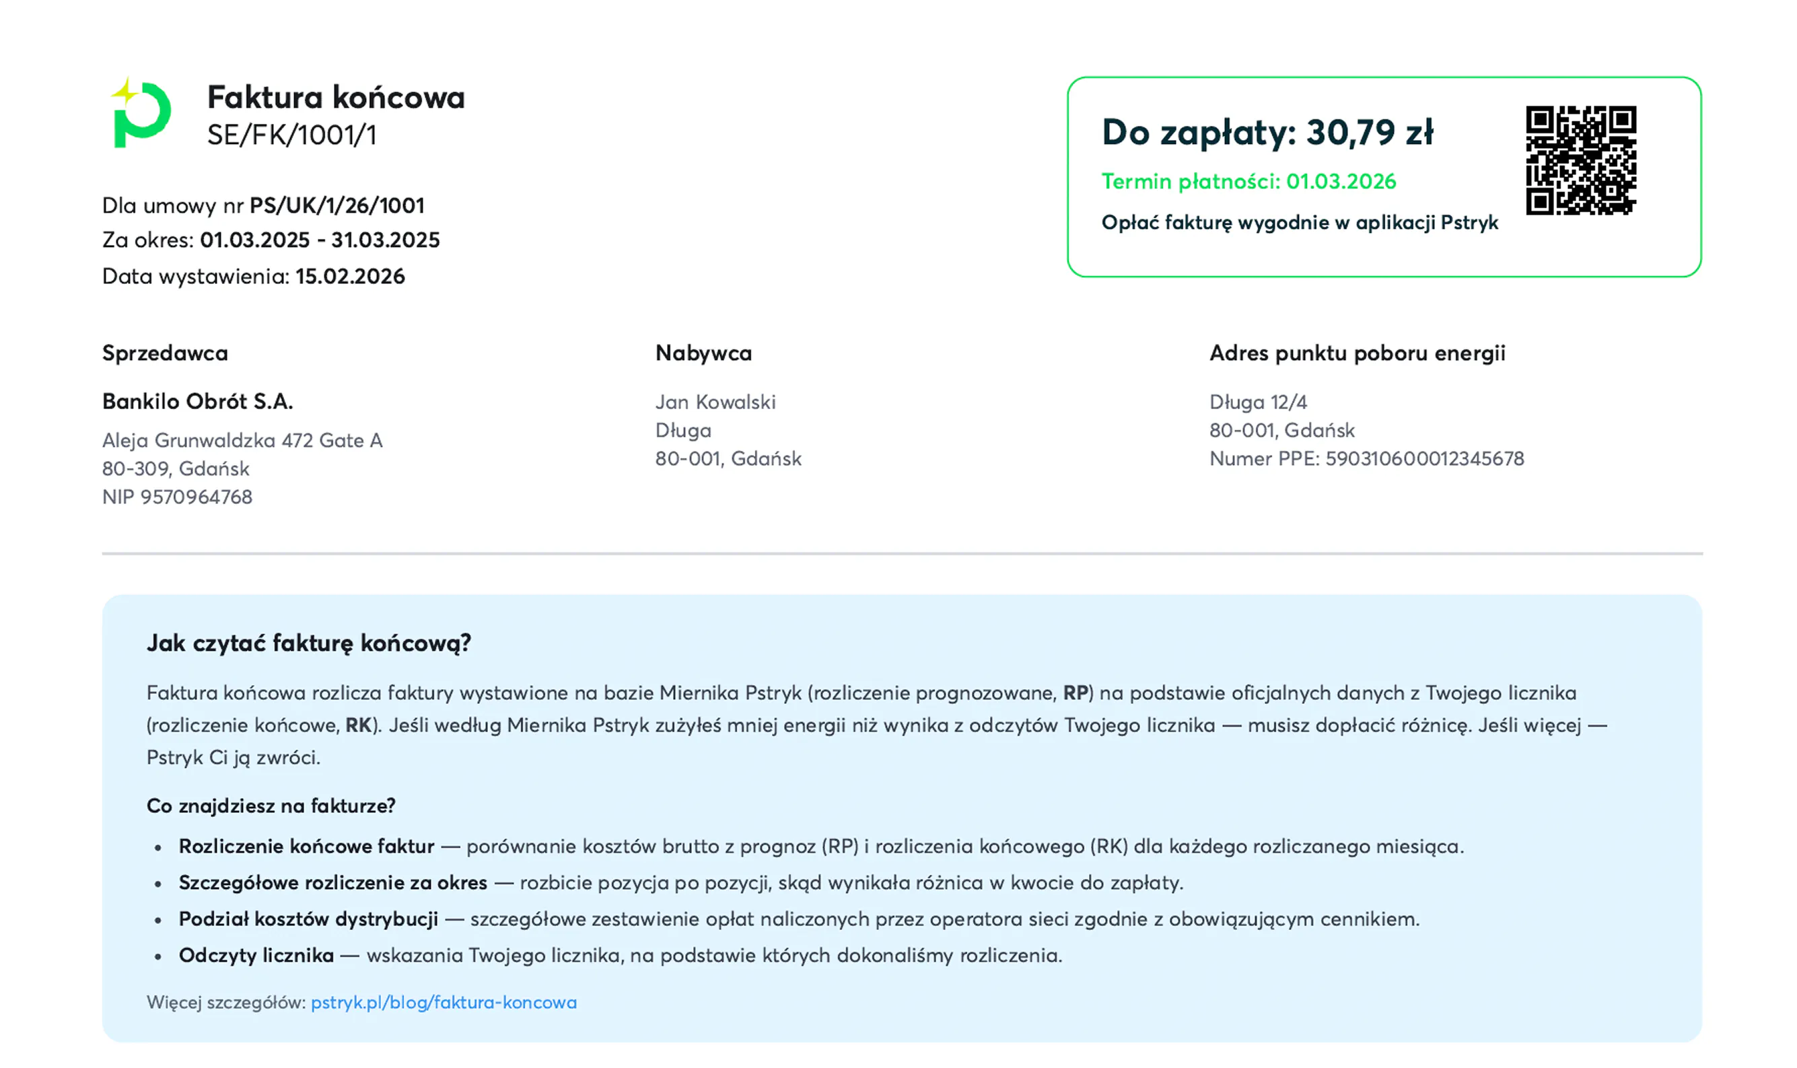Click the 'Podział kosztów dystrybucji' bullet item
This screenshot has height=1068, width=1797.
(x=308, y=919)
